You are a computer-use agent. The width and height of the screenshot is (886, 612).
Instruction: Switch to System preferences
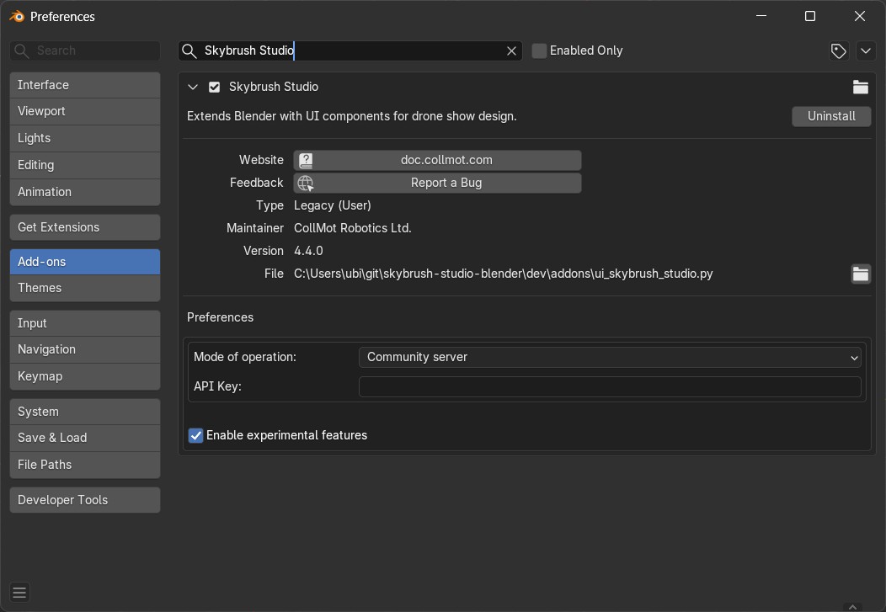85,412
